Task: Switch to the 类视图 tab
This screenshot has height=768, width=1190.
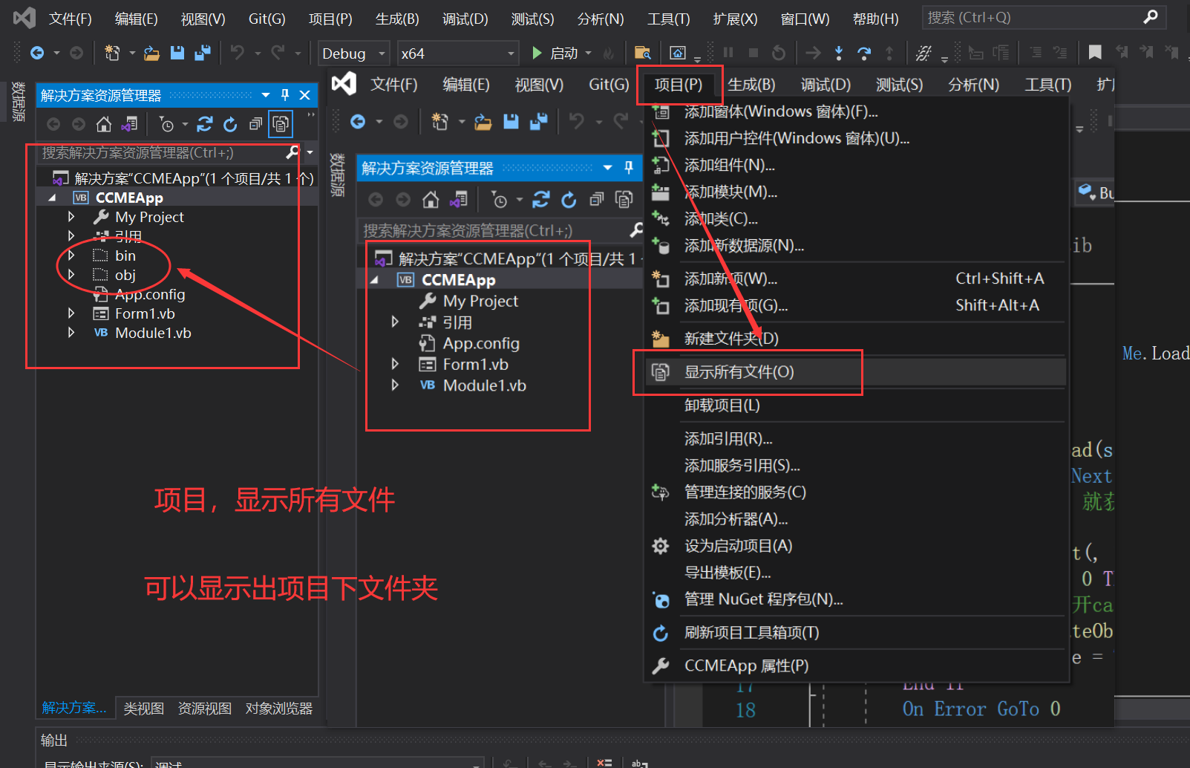Action: tap(143, 709)
